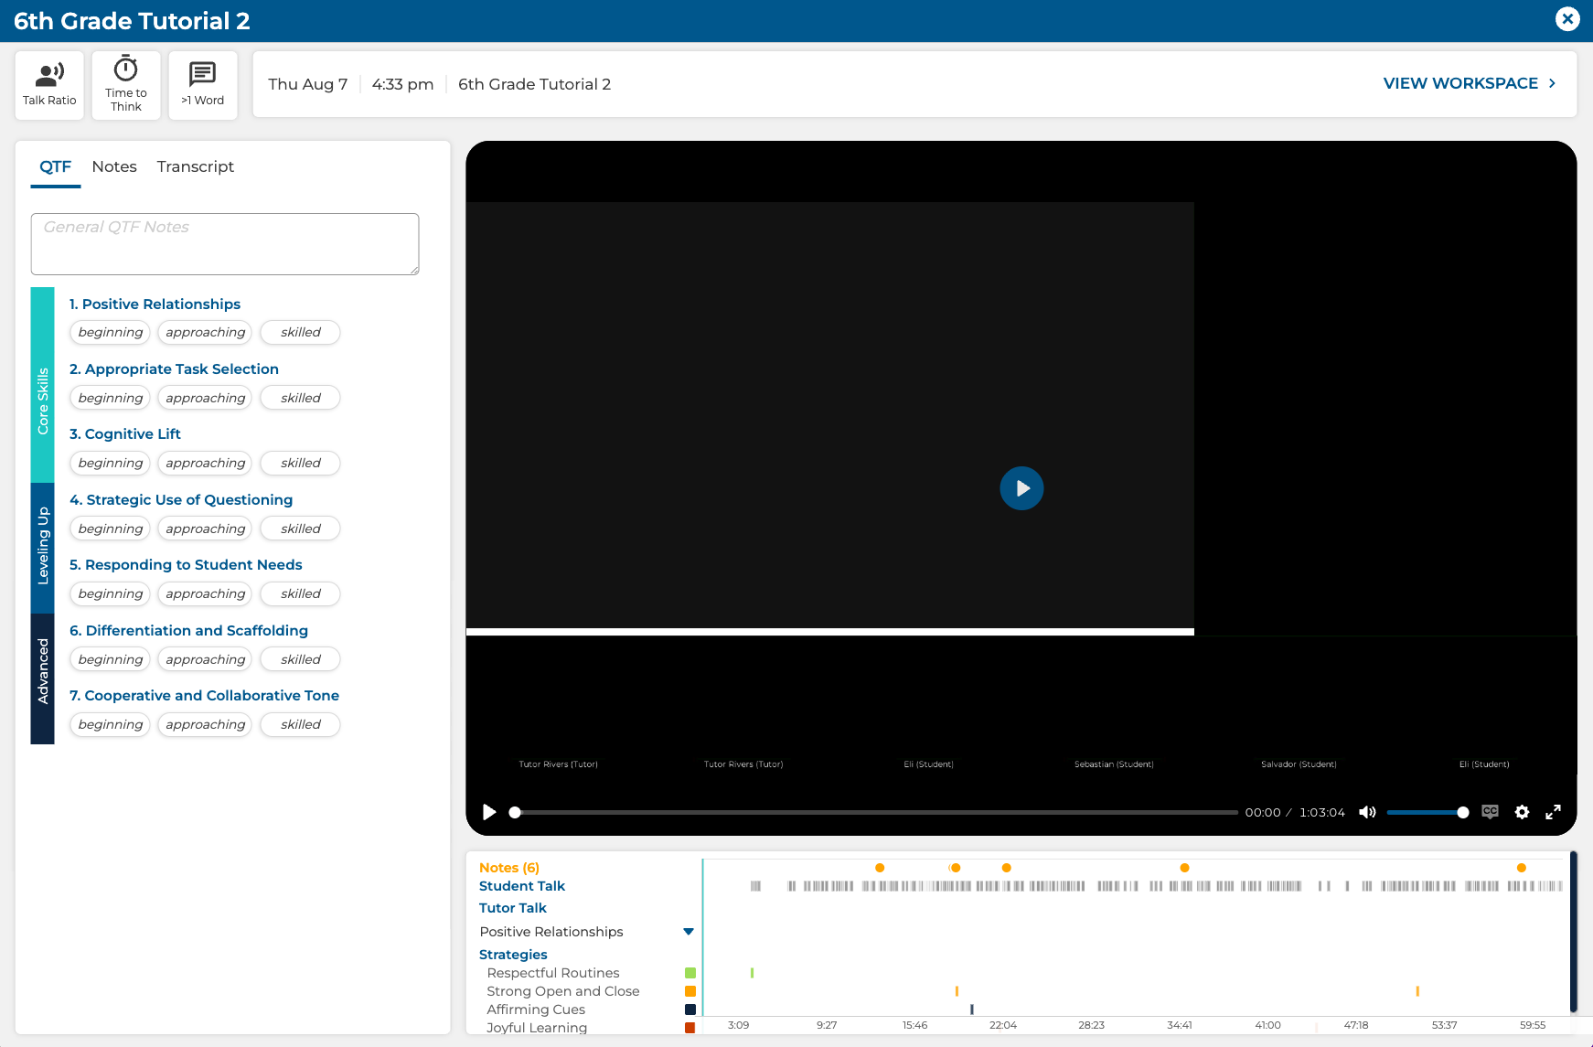Select 'approaching' for Cognitive Lift
This screenshot has height=1047, width=1593.
tap(205, 463)
